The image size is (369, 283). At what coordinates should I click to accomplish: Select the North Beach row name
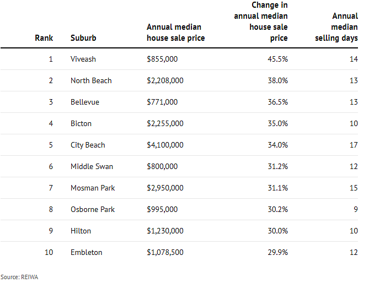[x=91, y=80]
